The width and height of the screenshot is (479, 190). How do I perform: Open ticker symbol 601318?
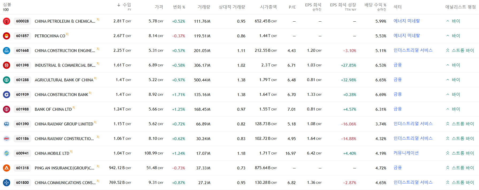coord(22,168)
